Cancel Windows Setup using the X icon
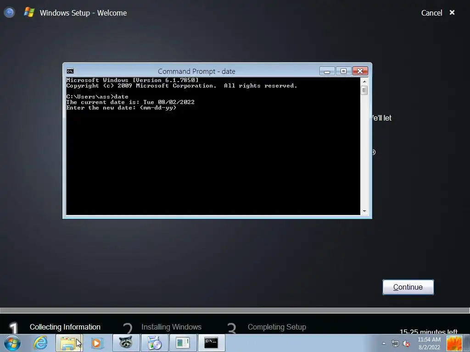 [452, 12]
